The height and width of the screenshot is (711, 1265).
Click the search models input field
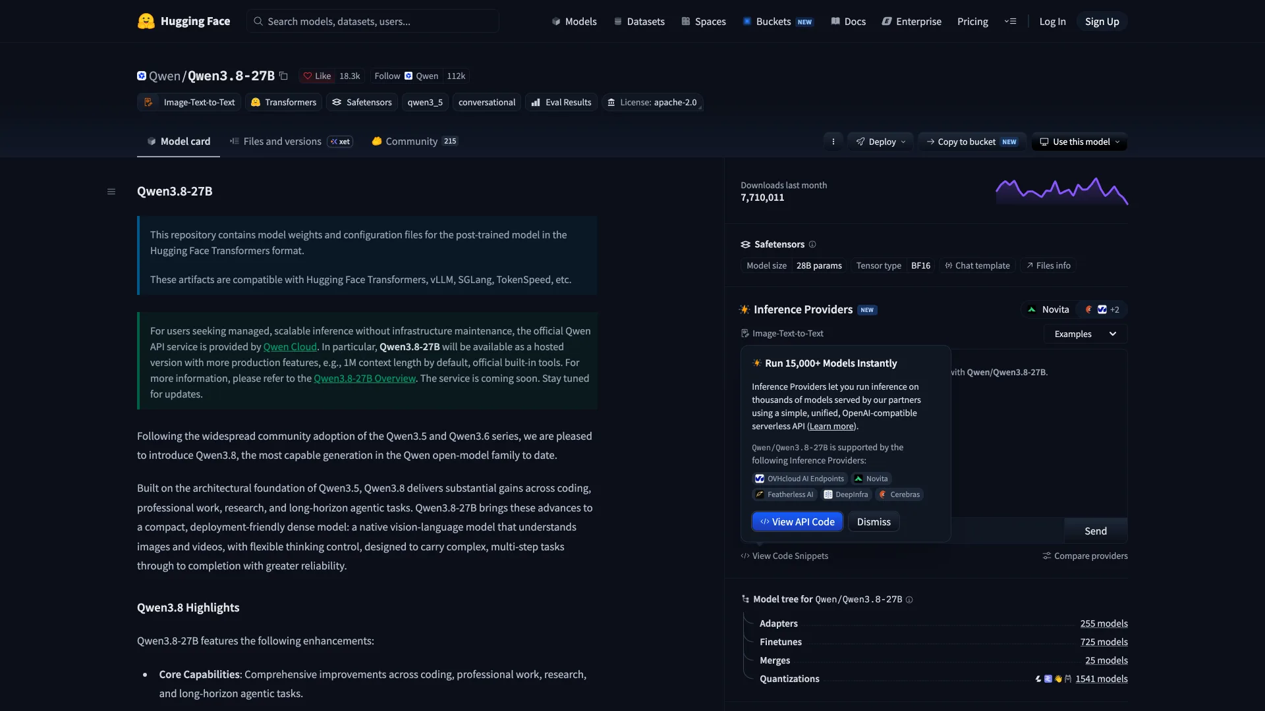373,21
